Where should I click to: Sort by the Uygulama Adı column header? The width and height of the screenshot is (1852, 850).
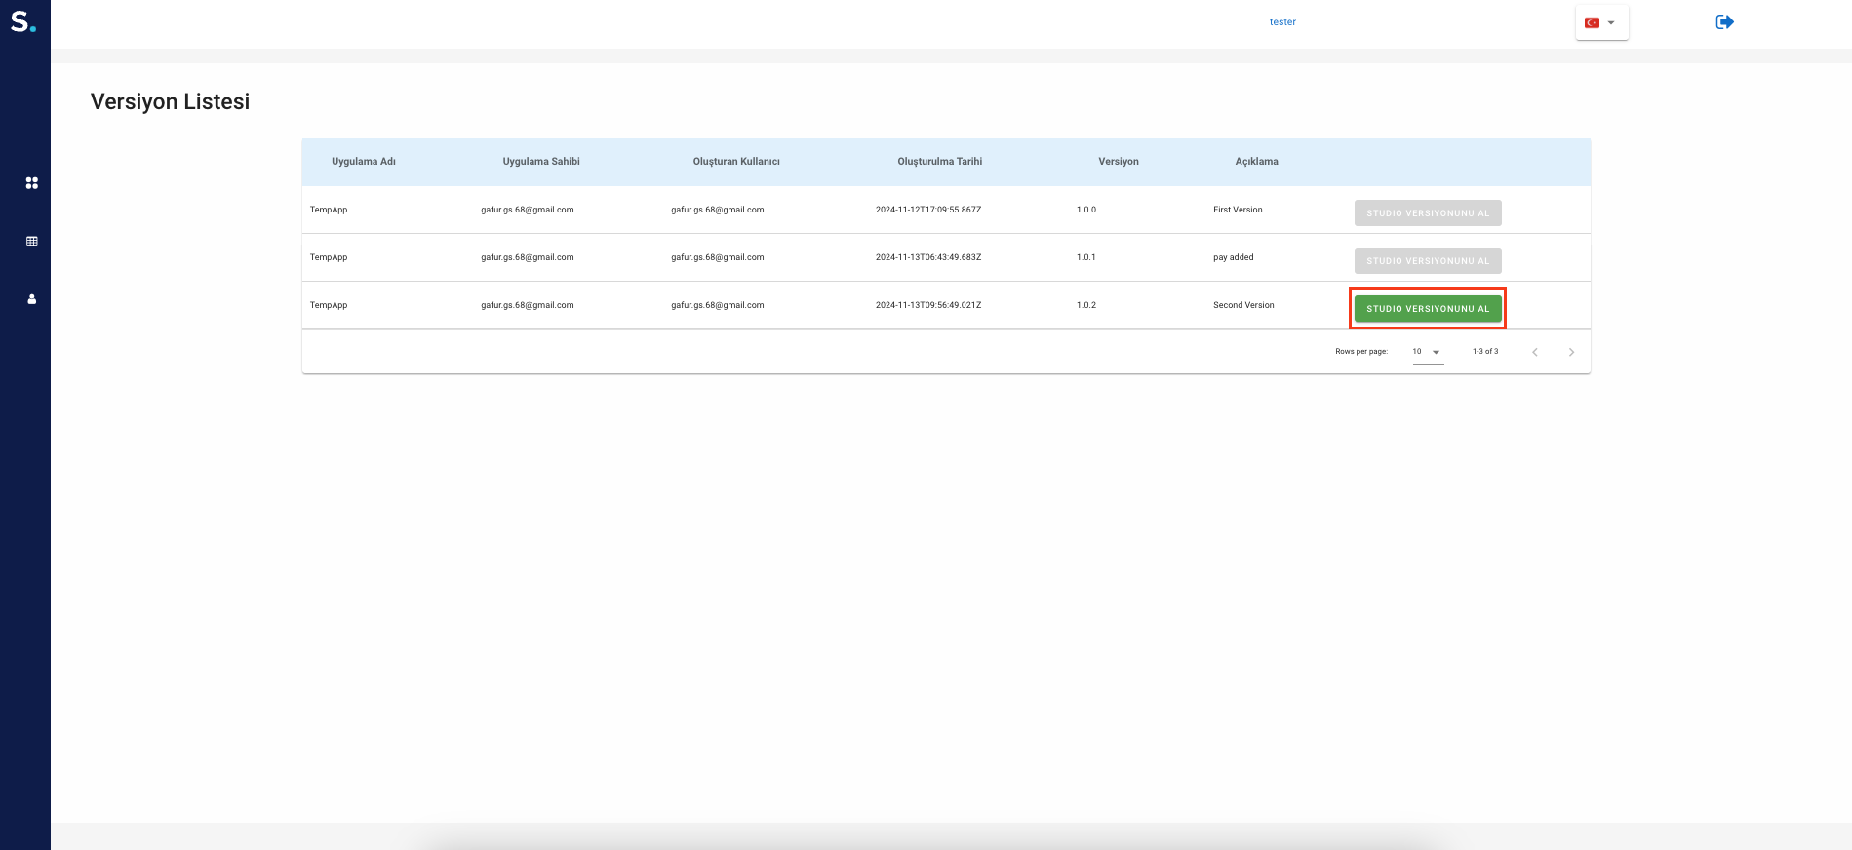coord(364,162)
